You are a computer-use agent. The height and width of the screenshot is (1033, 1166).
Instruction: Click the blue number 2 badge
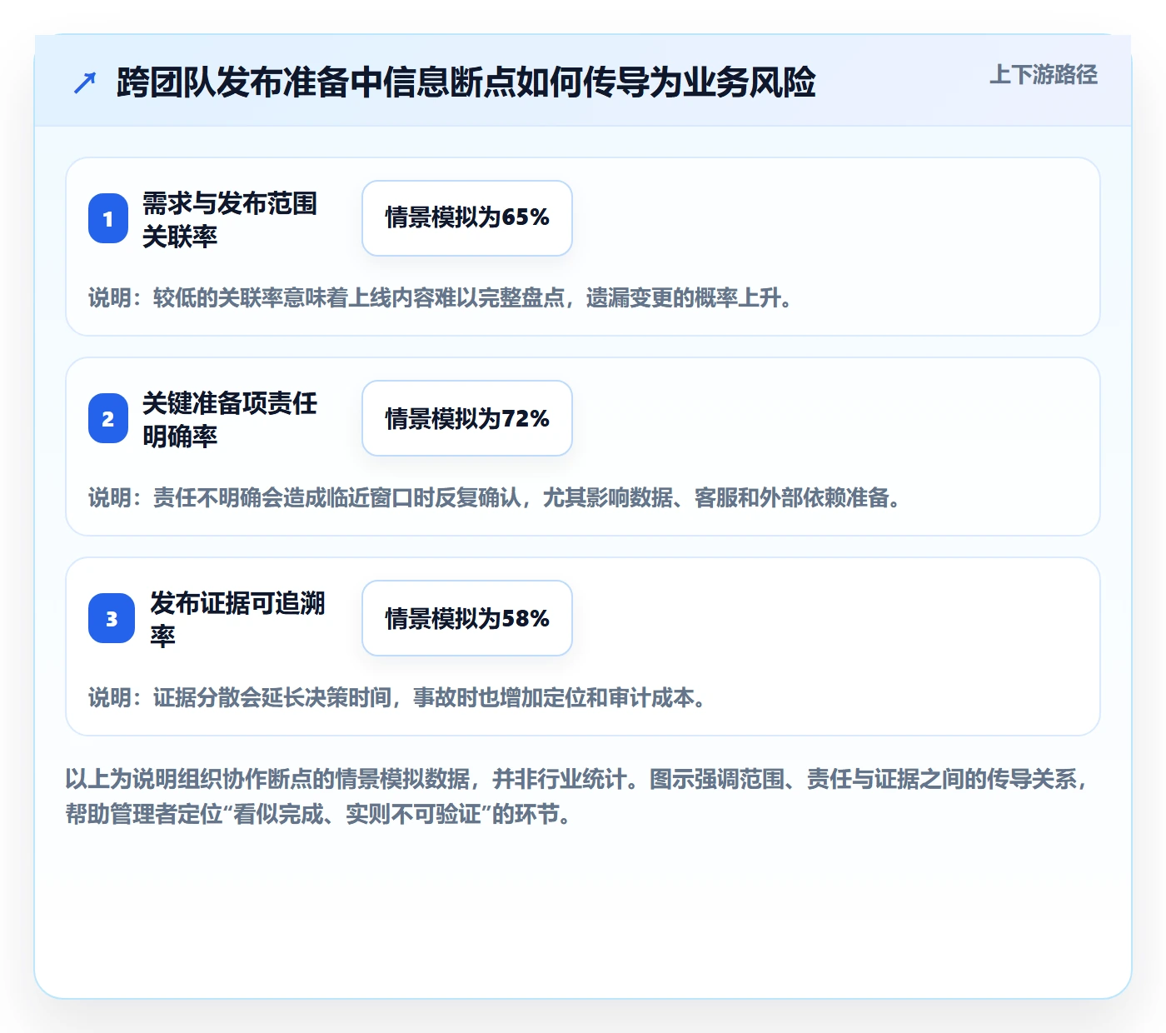pos(108,418)
